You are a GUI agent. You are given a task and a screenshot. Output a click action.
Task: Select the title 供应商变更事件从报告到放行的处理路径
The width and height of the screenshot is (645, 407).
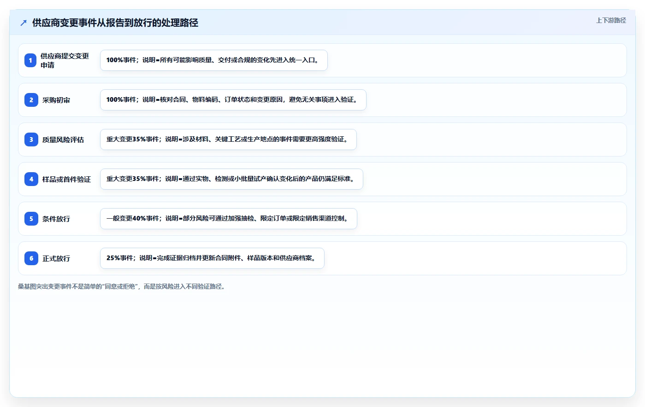[115, 23]
